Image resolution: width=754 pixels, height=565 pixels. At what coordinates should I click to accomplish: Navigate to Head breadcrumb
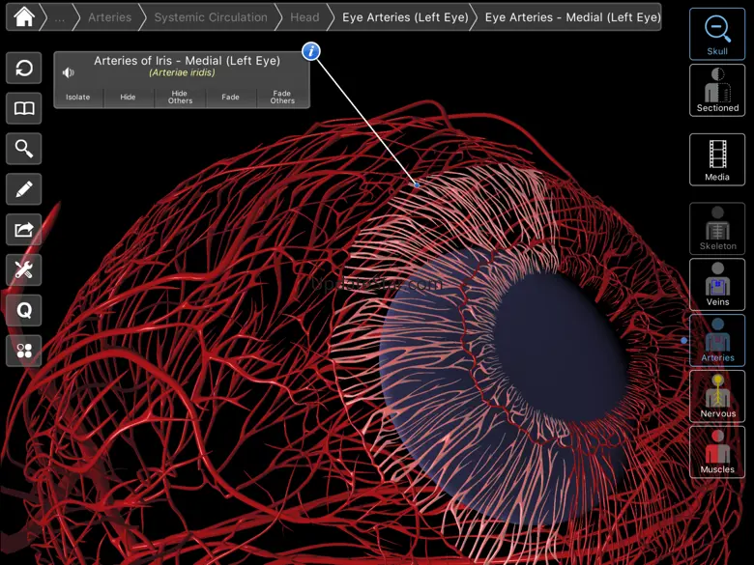tap(304, 17)
